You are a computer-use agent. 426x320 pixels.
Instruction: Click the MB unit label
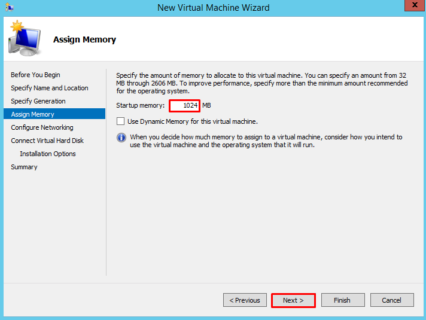coord(206,105)
